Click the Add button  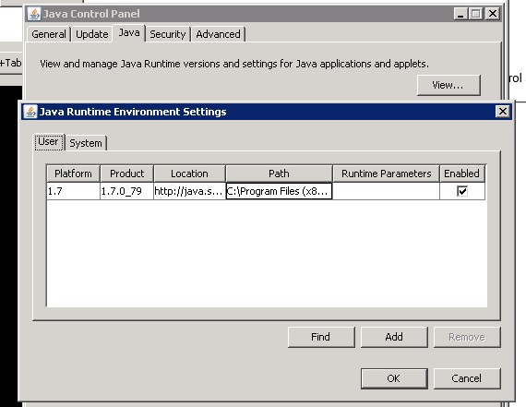click(394, 337)
